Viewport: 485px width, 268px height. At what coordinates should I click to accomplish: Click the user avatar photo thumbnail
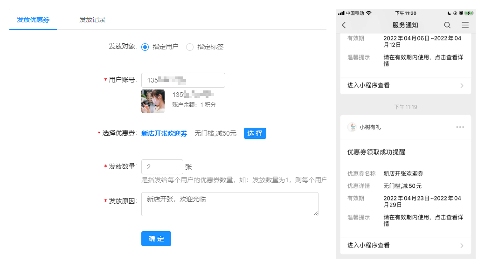tap(153, 101)
